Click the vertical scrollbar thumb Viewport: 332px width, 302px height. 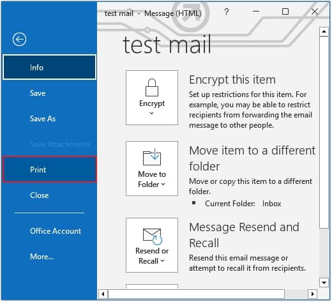(x=324, y=132)
